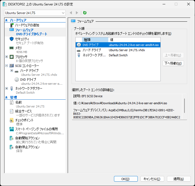Viewport: 195px width, 186px height.
Task: Click the settings window title bar icon
Action: [5, 4]
